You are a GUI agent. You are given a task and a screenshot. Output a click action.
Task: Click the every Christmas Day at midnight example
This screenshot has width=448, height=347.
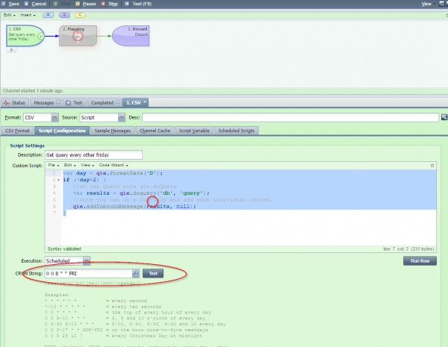123,336
